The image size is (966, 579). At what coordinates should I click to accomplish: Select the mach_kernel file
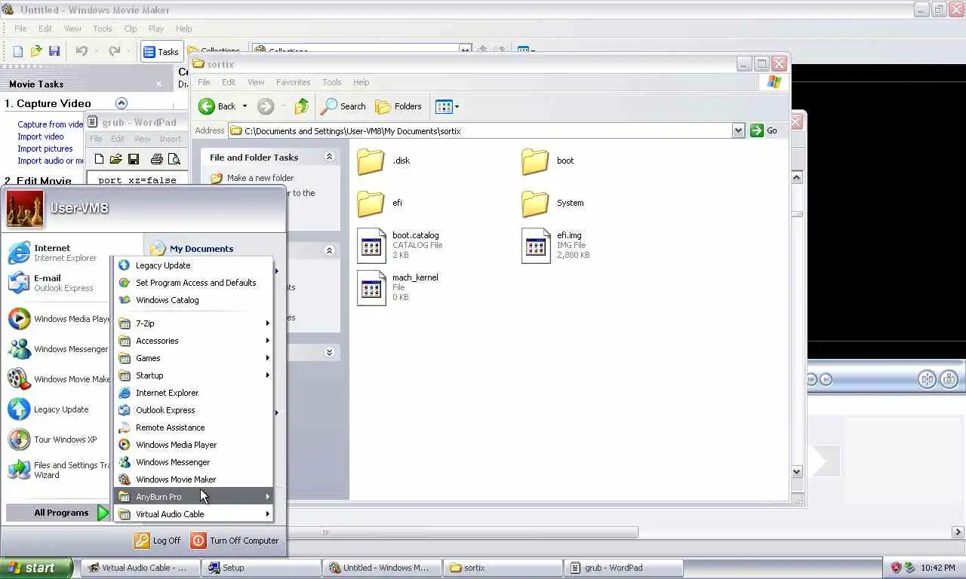[398, 287]
